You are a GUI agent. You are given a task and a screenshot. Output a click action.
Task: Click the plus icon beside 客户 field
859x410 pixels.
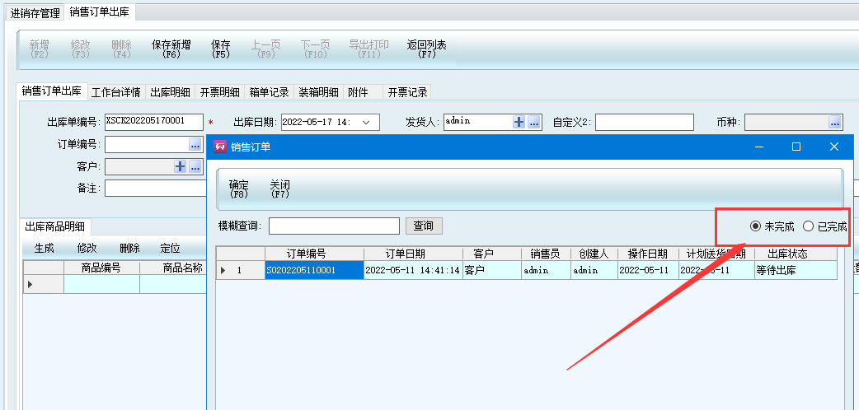click(x=180, y=167)
